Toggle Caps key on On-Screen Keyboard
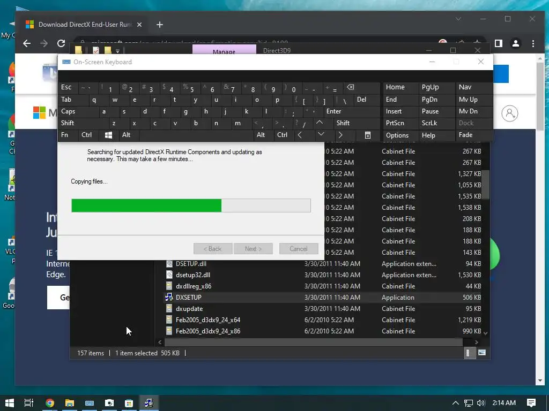Viewport: 549px width, 411px height. point(78,111)
